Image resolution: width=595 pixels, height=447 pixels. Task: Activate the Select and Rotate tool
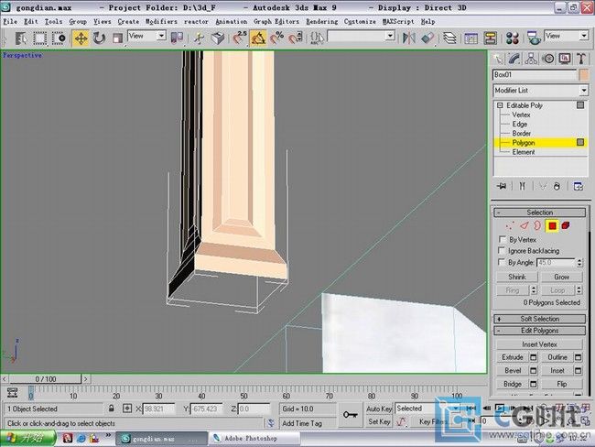tap(99, 38)
